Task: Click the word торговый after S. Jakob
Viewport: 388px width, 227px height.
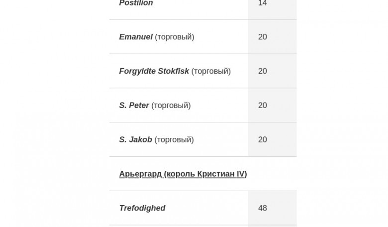Action: click(174, 140)
